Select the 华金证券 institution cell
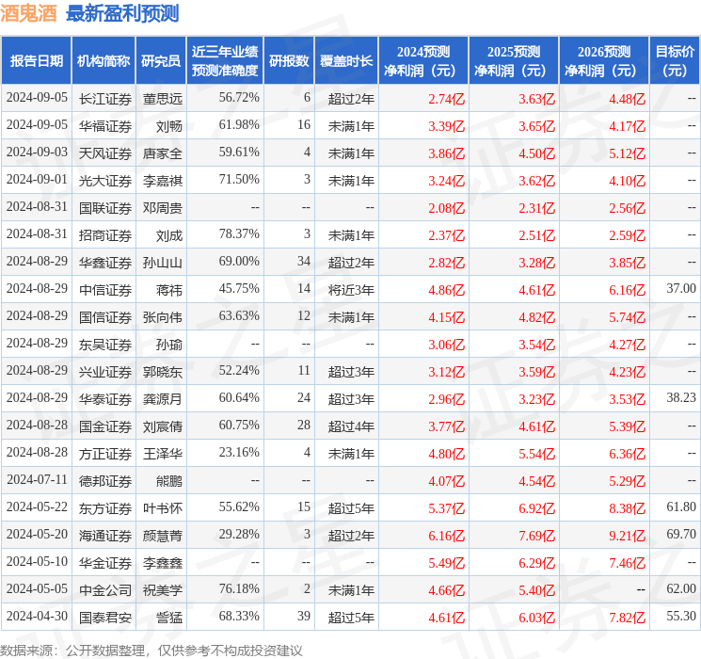 pos(105,563)
